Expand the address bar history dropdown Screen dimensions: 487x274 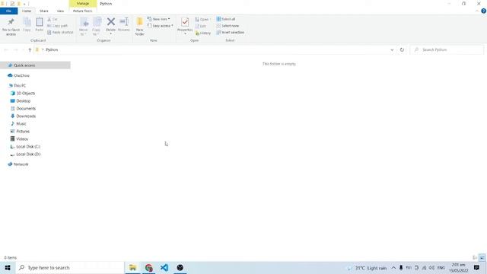point(392,49)
